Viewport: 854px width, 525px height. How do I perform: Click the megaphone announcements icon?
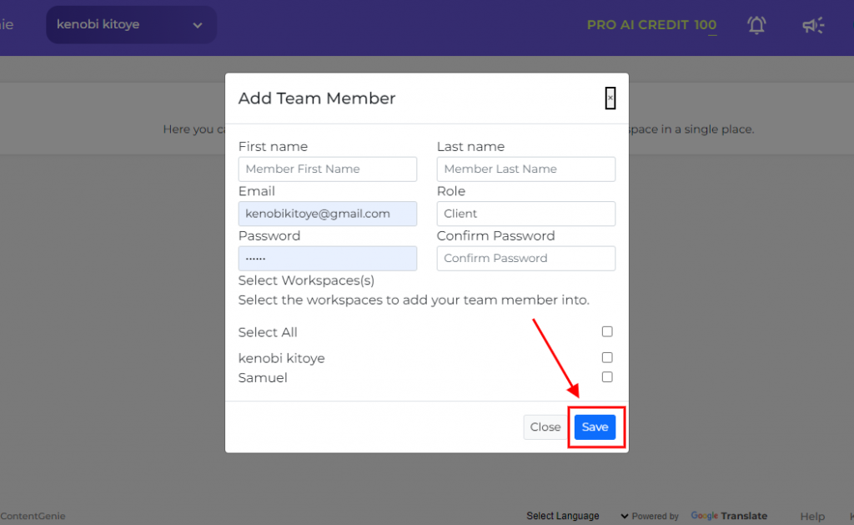(813, 25)
